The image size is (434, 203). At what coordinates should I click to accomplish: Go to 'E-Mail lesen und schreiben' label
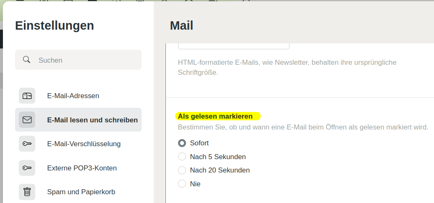tap(92, 120)
